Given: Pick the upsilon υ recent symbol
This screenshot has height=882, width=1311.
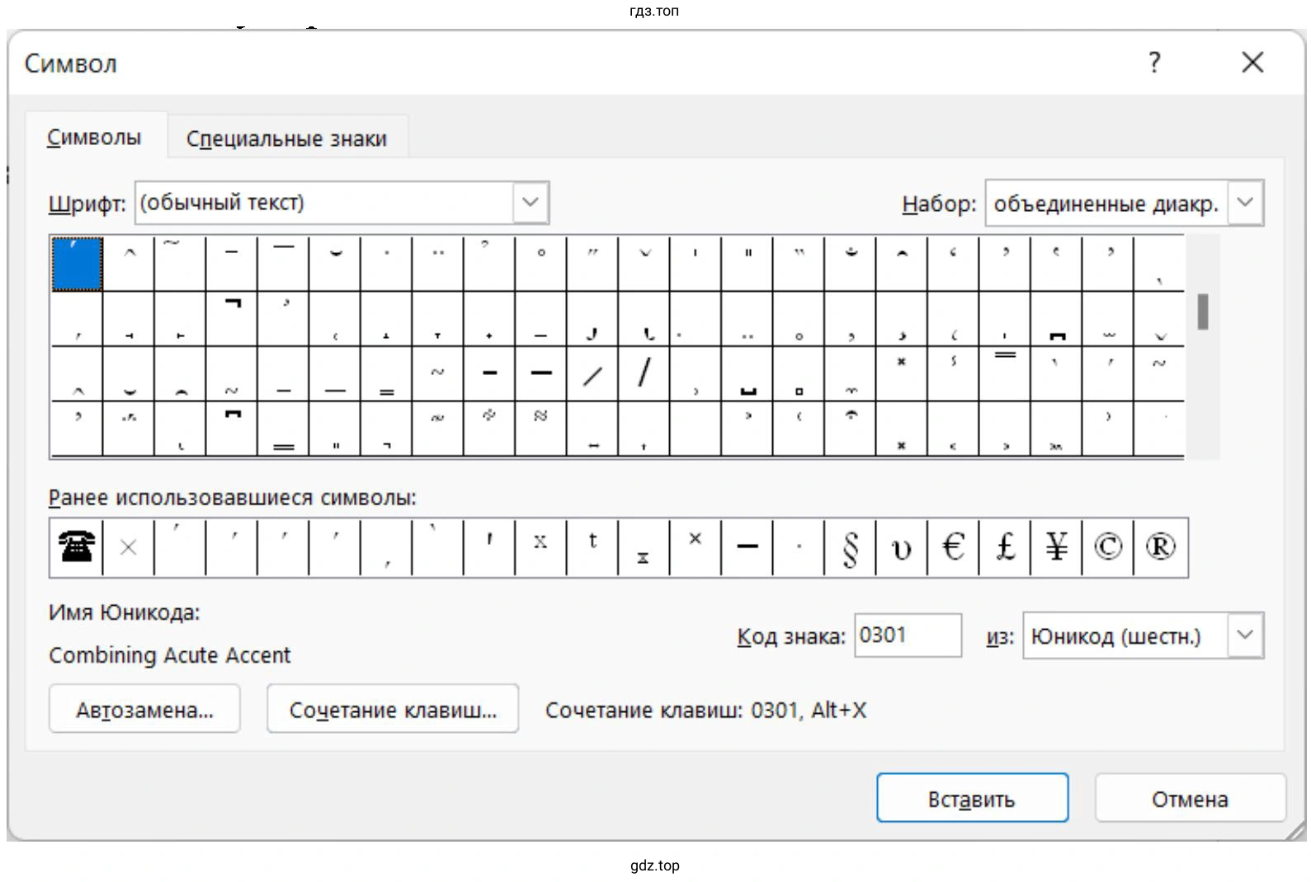Looking at the screenshot, I should click(x=901, y=547).
